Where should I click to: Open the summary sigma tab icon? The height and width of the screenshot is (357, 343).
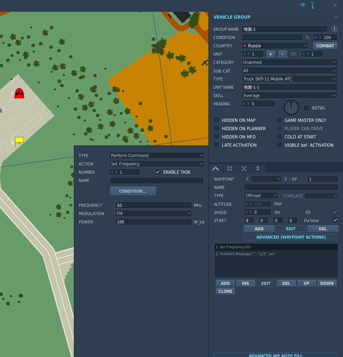tap(258, 168)
